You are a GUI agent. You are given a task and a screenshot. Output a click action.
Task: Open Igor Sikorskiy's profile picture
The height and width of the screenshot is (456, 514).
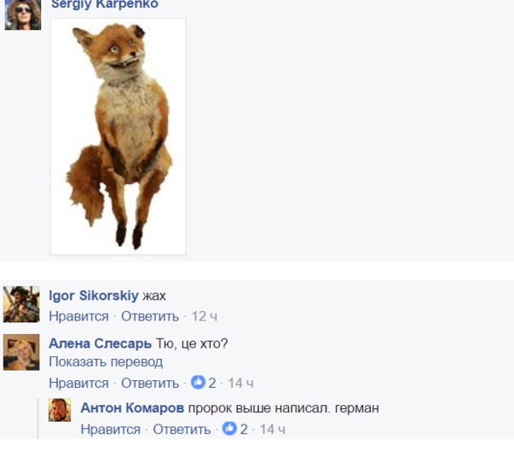(21, 304)
